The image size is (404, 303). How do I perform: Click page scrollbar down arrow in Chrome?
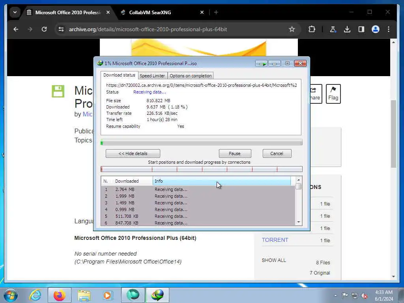[x=393, y=277]
